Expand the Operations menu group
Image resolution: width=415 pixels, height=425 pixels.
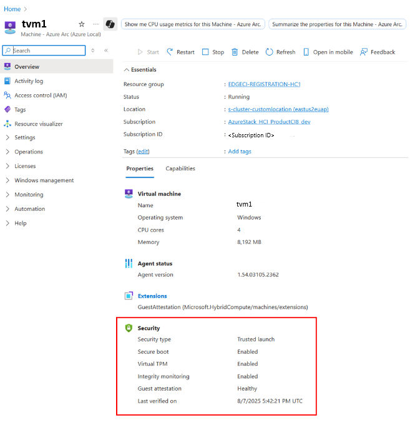point(29,152)
